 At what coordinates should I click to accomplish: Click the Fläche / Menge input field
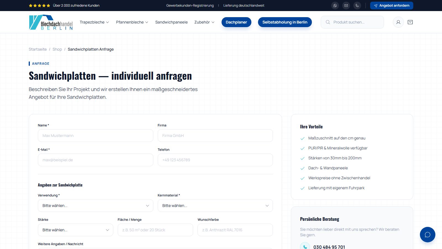point(155,230)
